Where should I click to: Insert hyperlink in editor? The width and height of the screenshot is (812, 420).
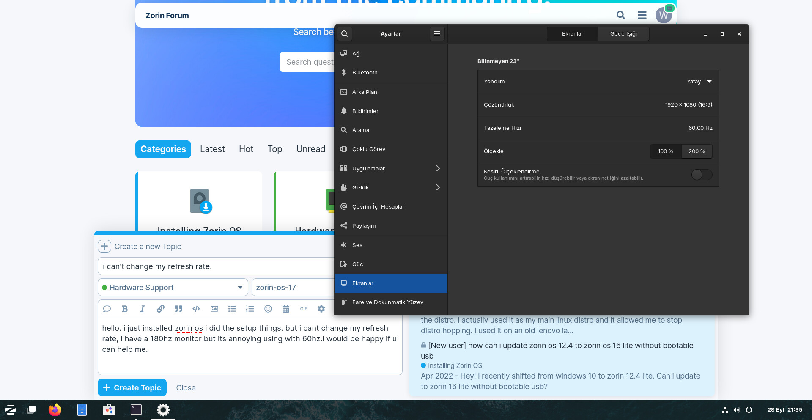click(161, 309)
